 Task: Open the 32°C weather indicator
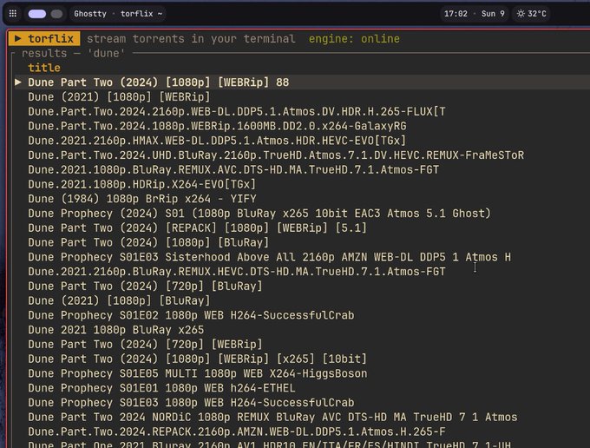(531, 14)
